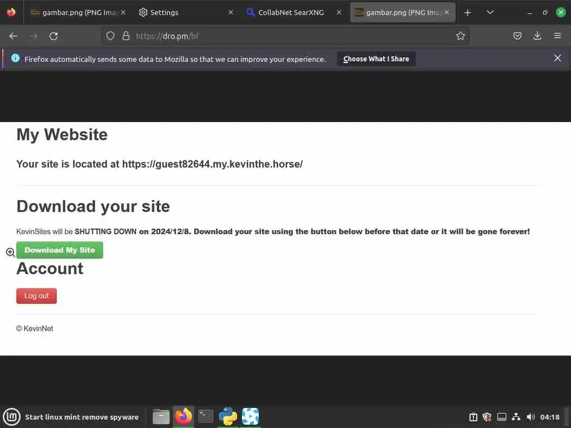Click the blue pinwheel taskbar app
571x428 pixels.
click(250, 416)
